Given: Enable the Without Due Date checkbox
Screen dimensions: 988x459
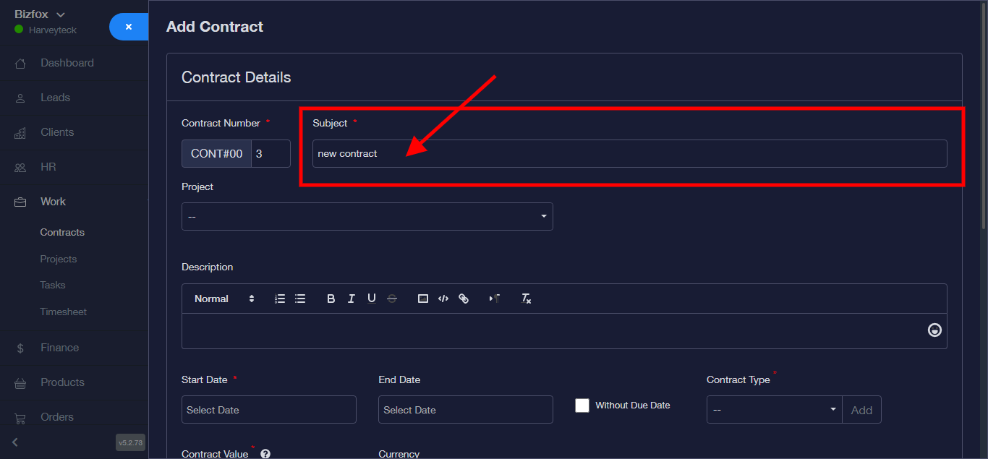Looking at the screenshot, I should point(582,406).
